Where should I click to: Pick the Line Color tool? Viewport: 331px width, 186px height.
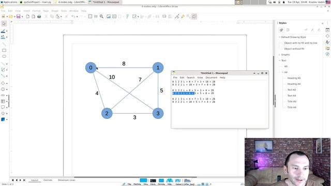3,31
